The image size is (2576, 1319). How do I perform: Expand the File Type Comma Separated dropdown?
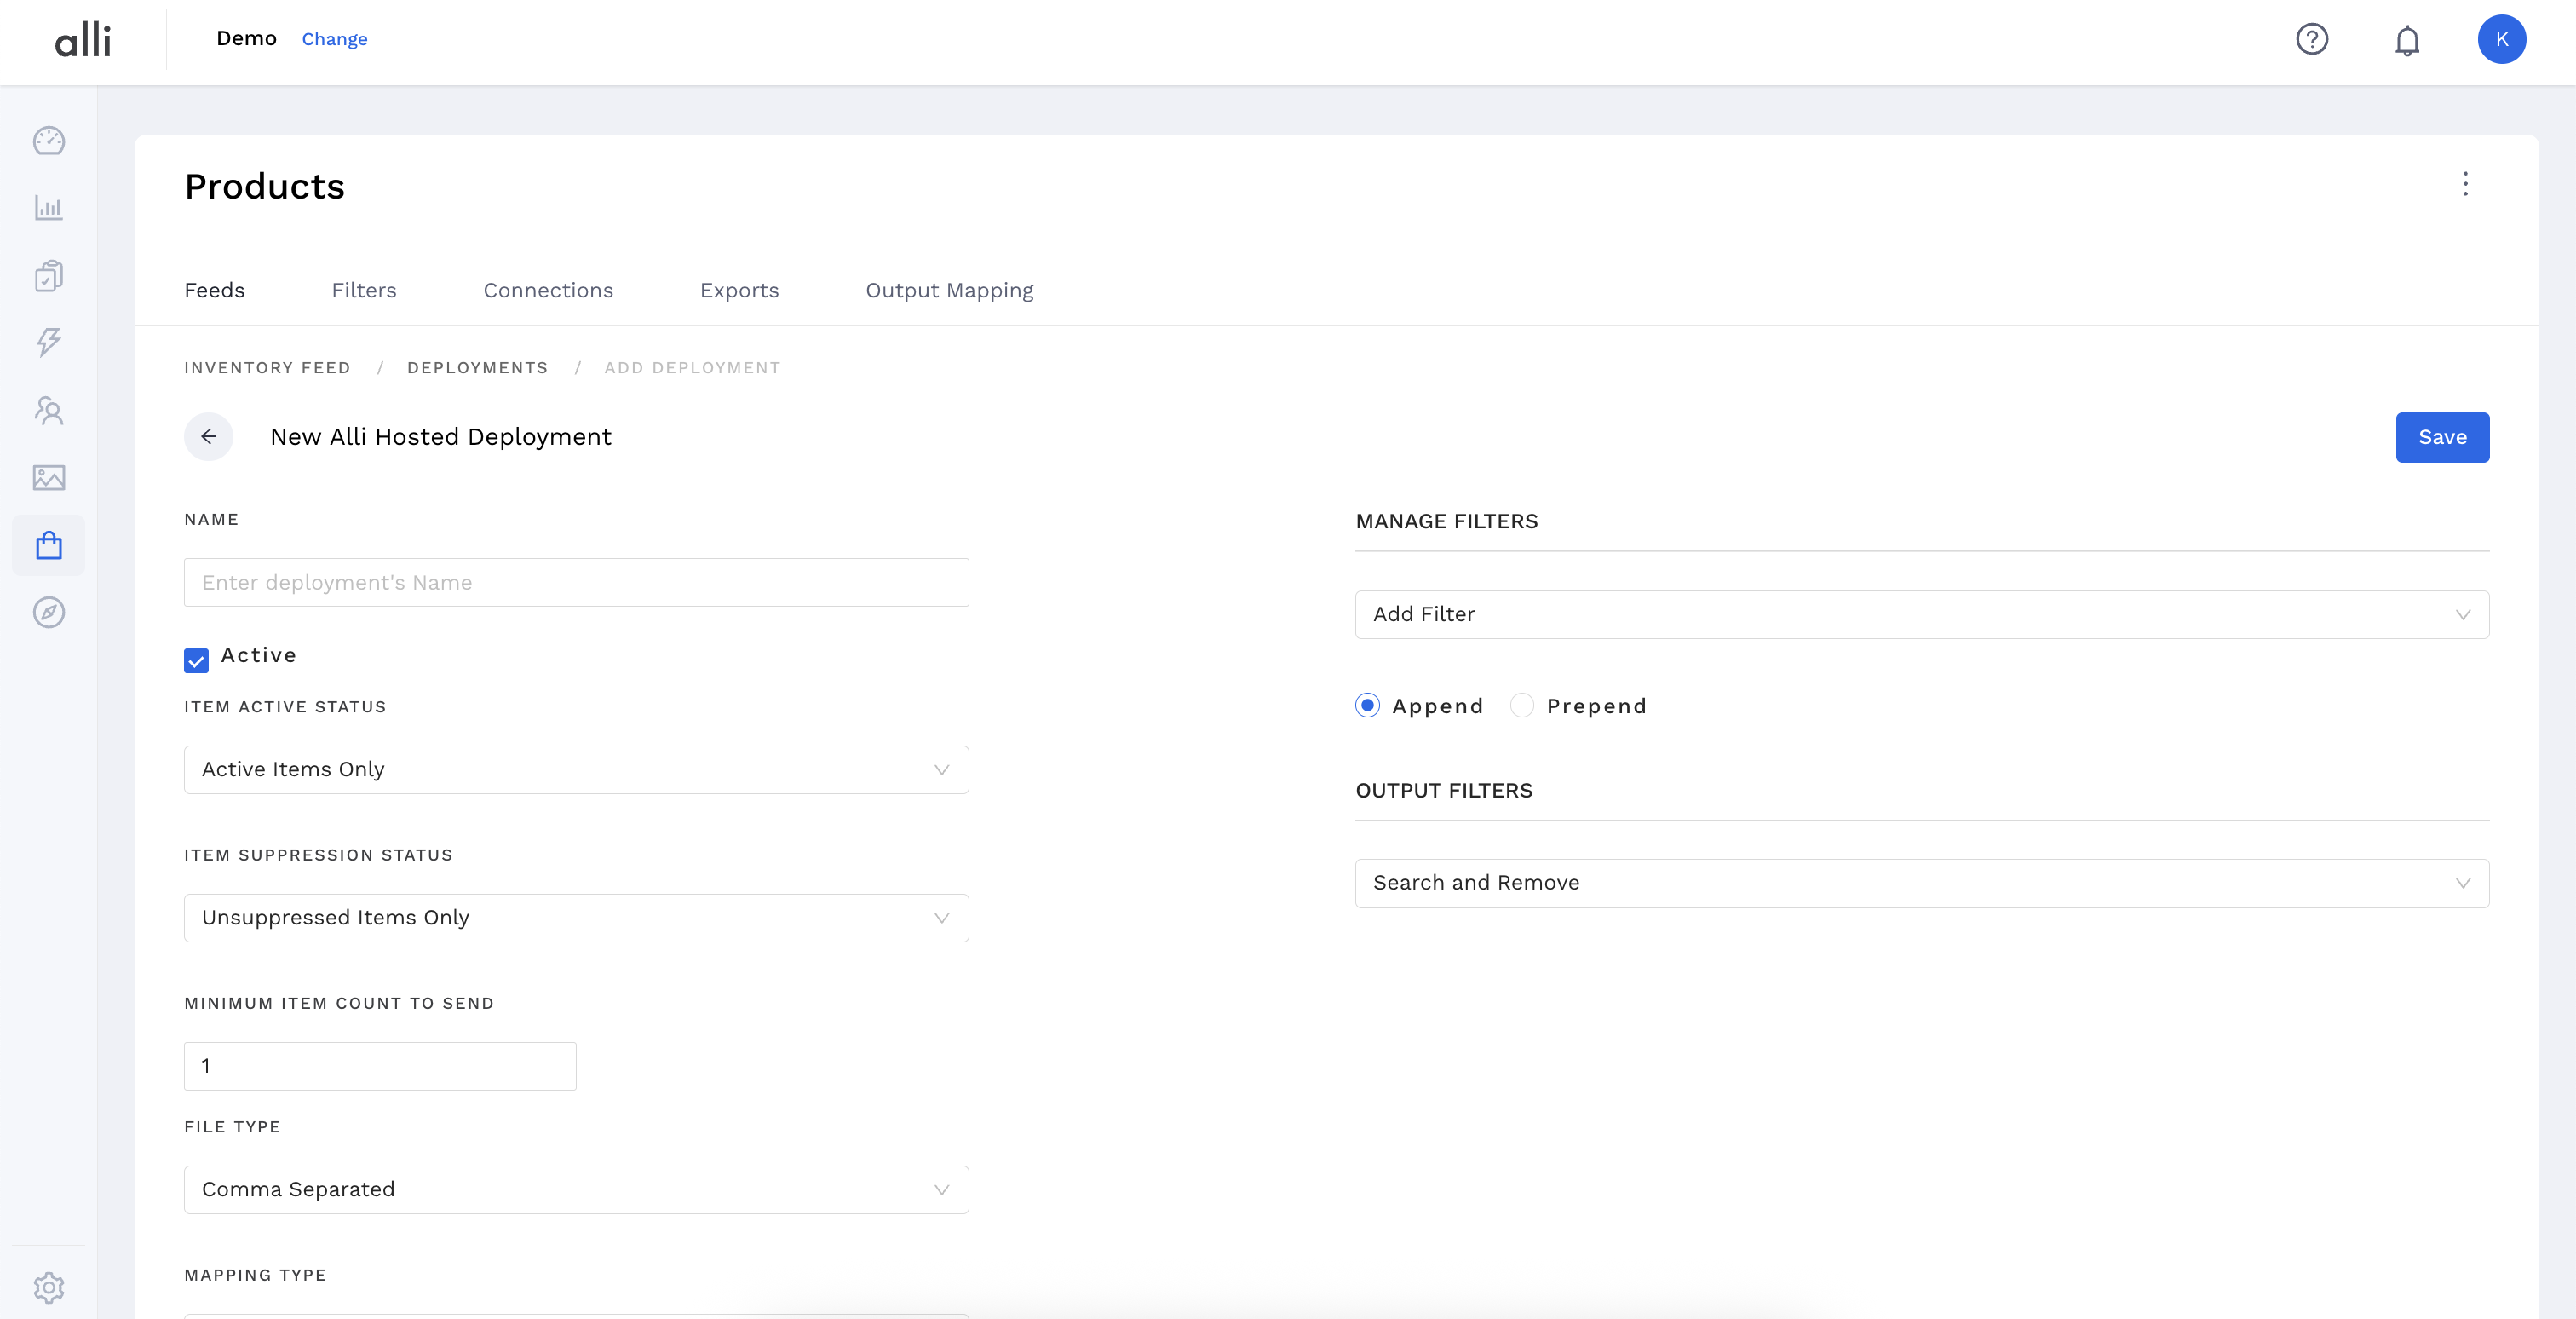pos(576,1189)
